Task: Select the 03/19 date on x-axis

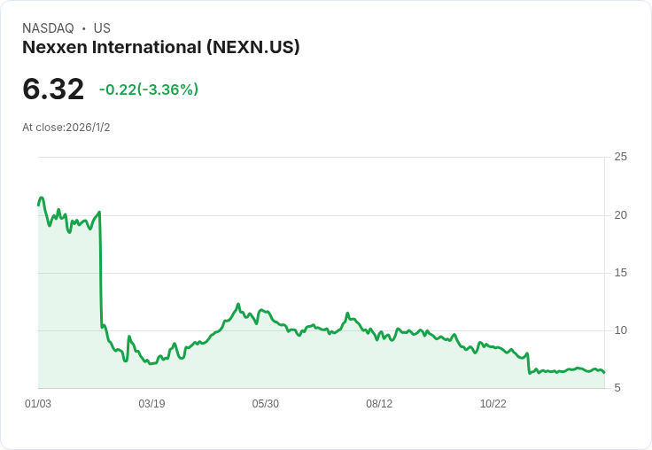Action: click(151, 404)
